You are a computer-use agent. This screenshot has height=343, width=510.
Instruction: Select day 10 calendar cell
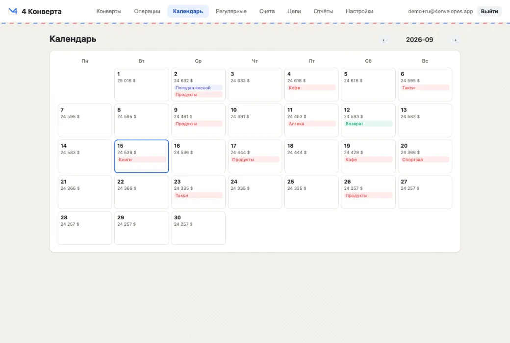[x=255, y=120]
